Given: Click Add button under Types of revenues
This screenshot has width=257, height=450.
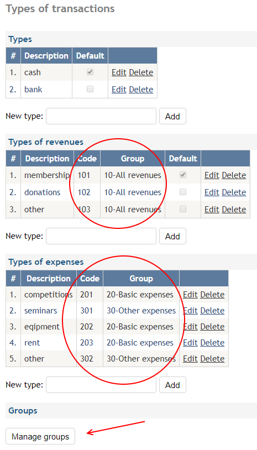Looking at the screenshot, I should pos(172,236).
